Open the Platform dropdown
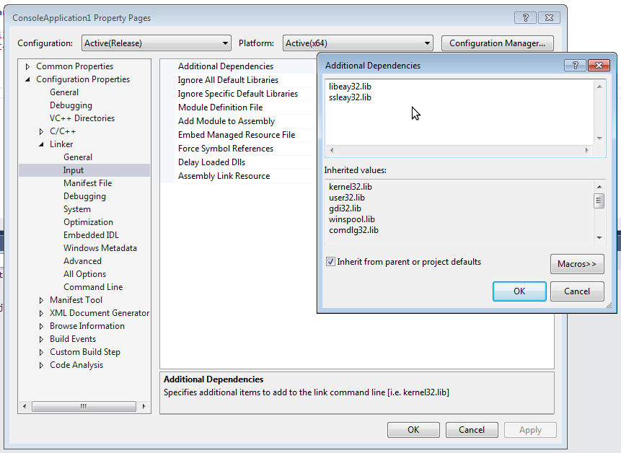621x453 pixels. click(x=357, y=43)
